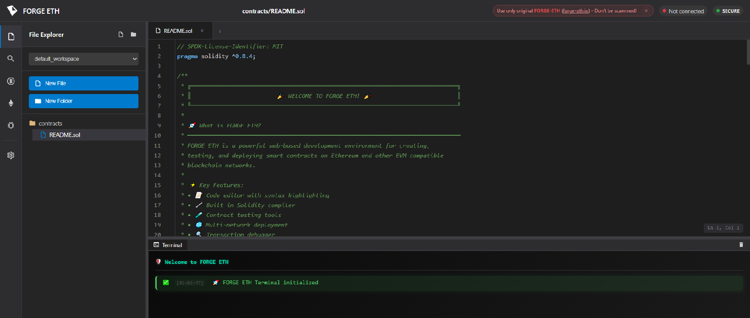750x318 pixels.
Task: Click the New Folder button
Action: tap(83, 101)
